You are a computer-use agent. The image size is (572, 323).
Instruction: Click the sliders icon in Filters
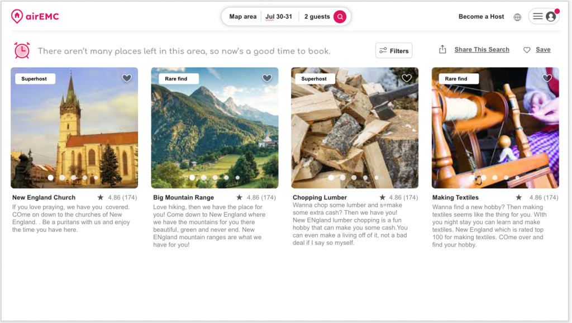[x=383, y=51]
